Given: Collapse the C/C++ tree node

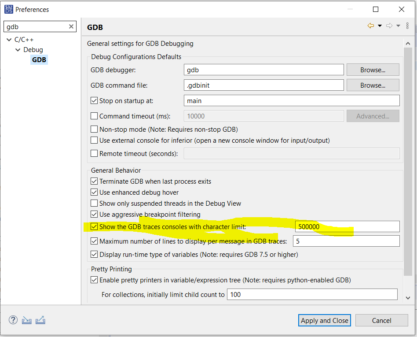Looking at the screenshot, I should 9,39.
